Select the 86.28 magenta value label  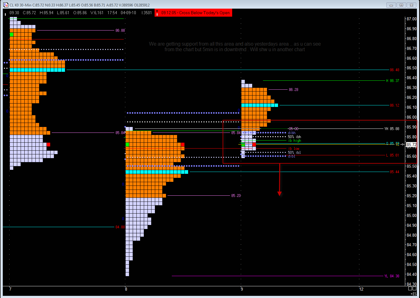click(x=293, y=90)
